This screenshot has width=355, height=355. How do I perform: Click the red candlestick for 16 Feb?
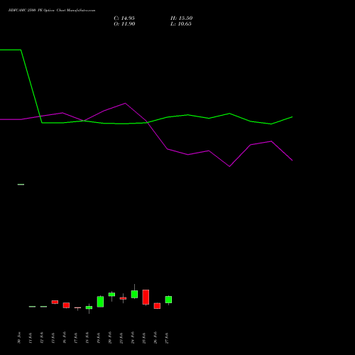tap(66, 305)
